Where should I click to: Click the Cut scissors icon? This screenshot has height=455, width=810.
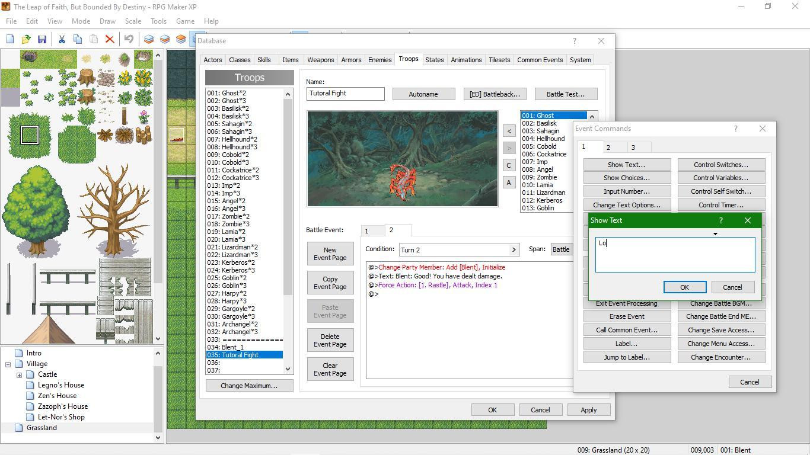(x=61, y=39)
